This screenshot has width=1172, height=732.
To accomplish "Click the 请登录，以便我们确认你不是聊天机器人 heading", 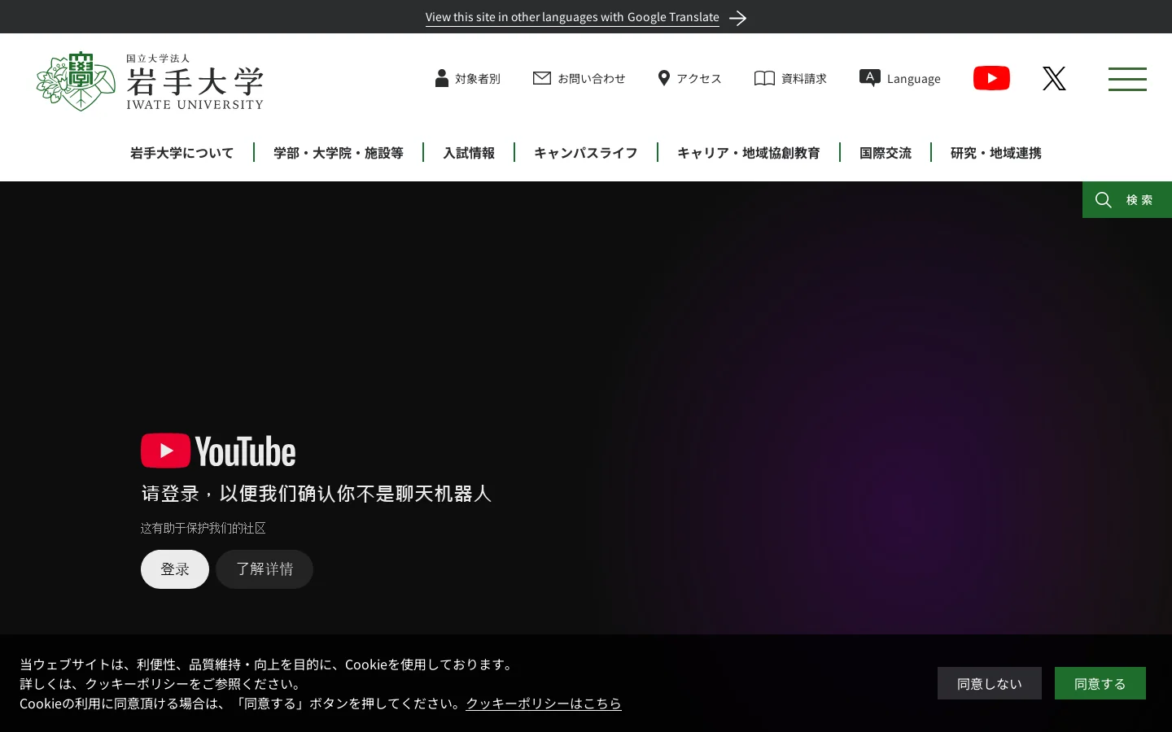I will coord(317,494).
